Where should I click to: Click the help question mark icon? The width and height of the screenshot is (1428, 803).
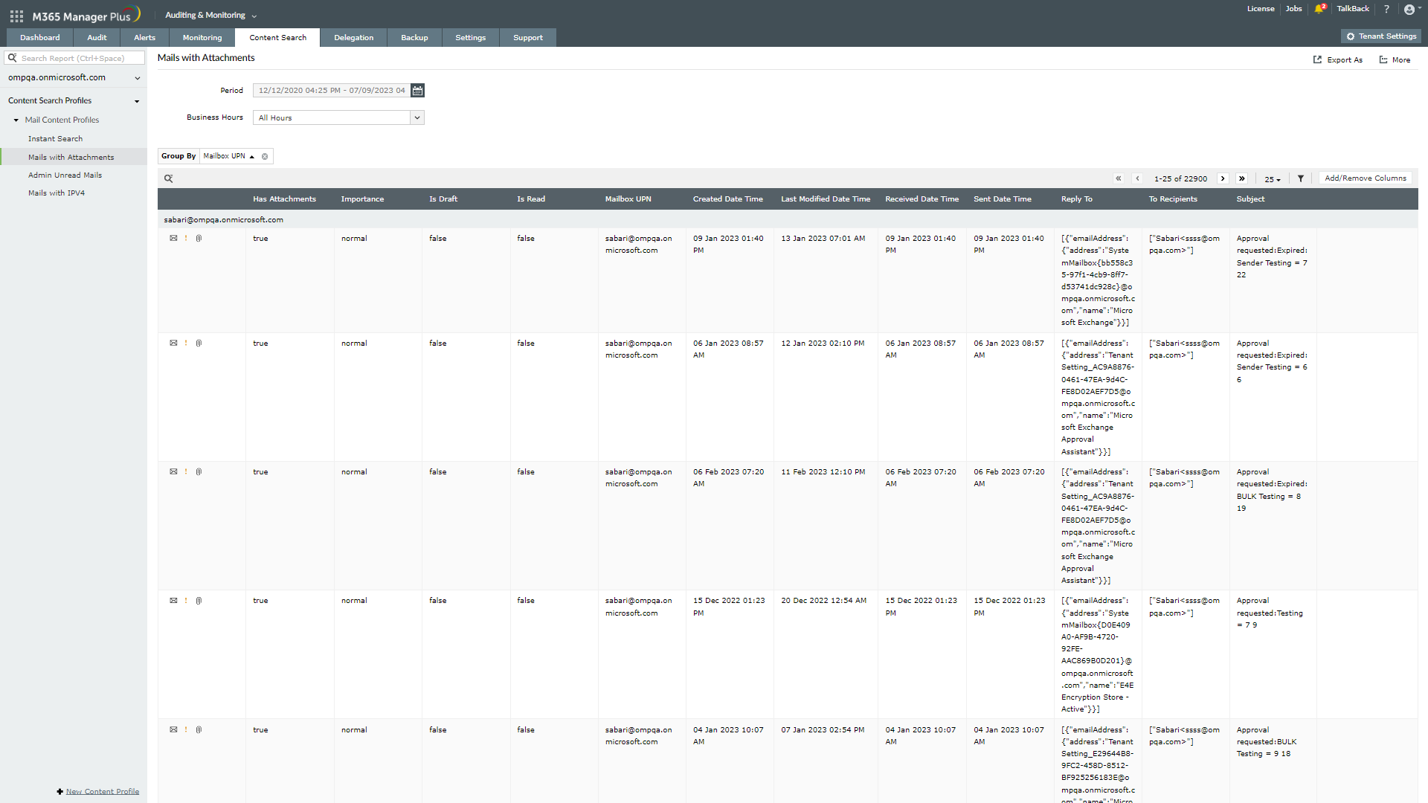point(1386,9)
